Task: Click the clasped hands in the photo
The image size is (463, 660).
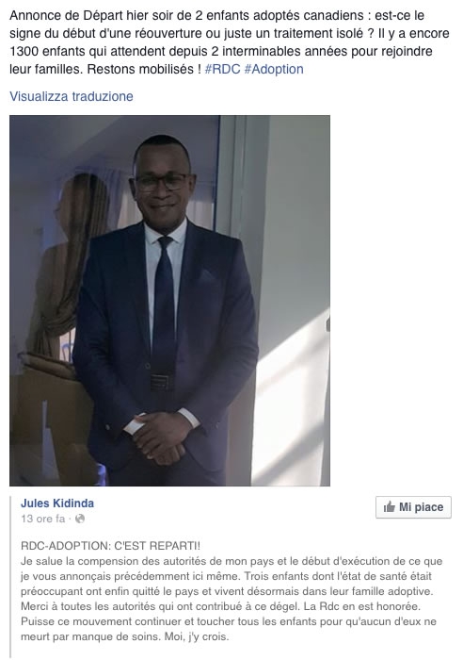Action: [161, 438]
